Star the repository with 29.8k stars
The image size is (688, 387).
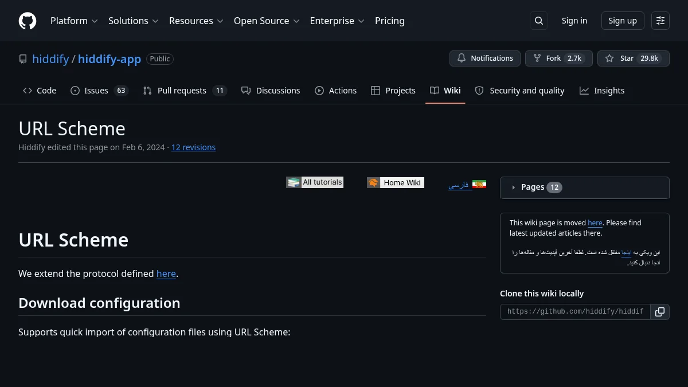point(634,58)
